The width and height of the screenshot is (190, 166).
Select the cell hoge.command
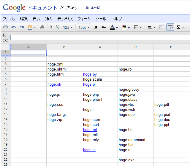pos(135,140)
